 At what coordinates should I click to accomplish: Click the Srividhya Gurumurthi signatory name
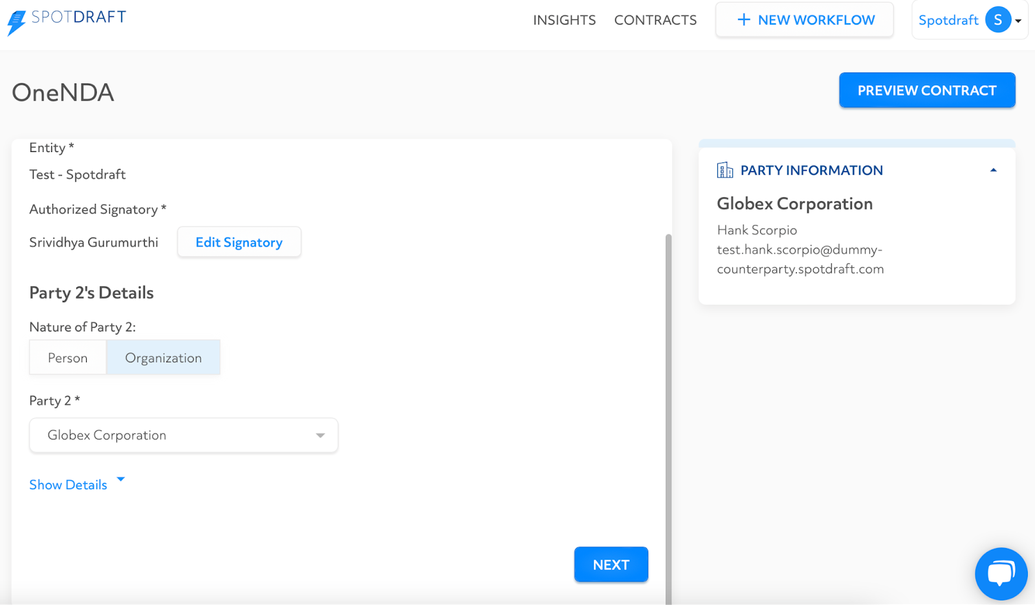[x=94, y=243]
